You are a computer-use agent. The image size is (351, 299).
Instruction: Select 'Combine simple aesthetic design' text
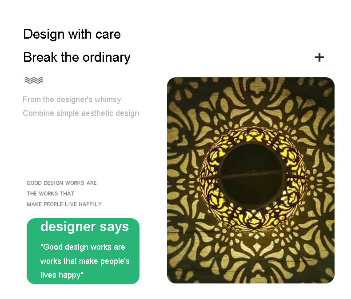pos(81,113)
